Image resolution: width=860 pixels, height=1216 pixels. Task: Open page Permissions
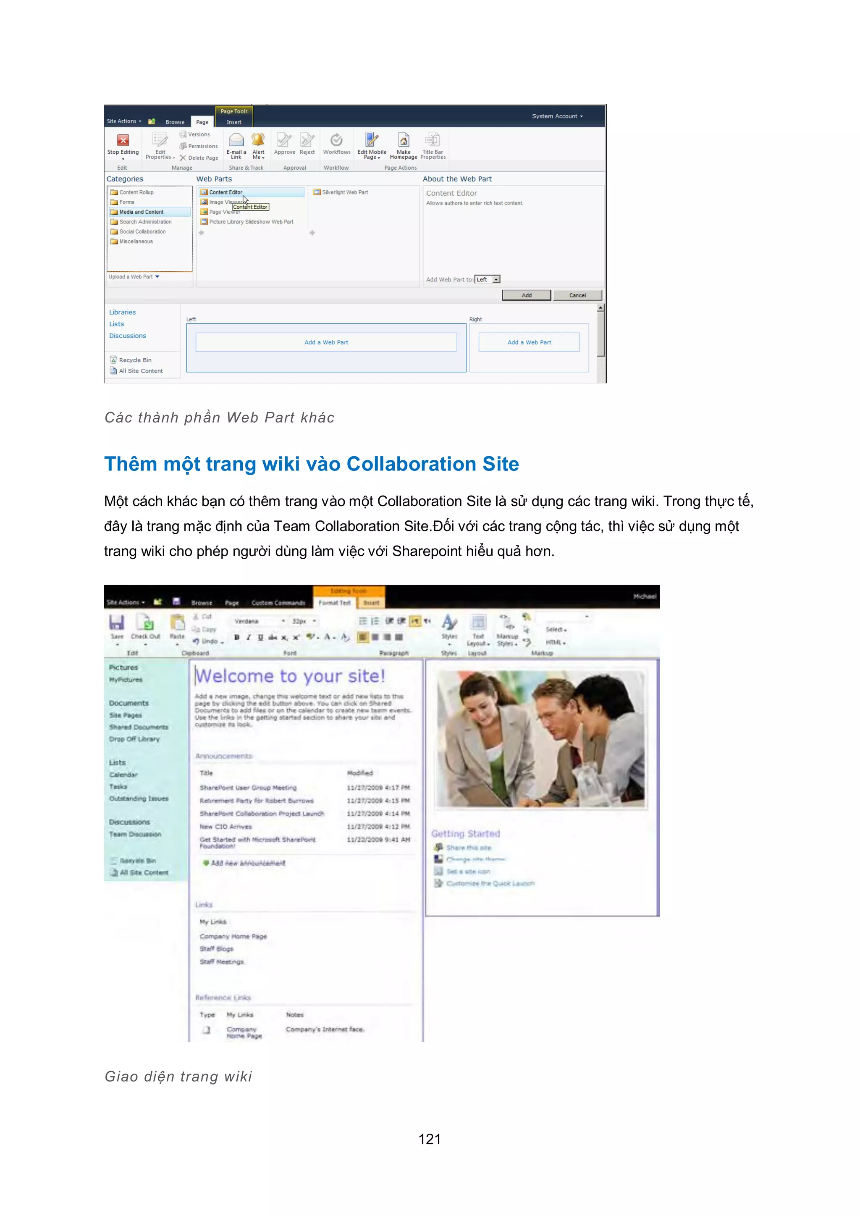[x=199, y=146]
